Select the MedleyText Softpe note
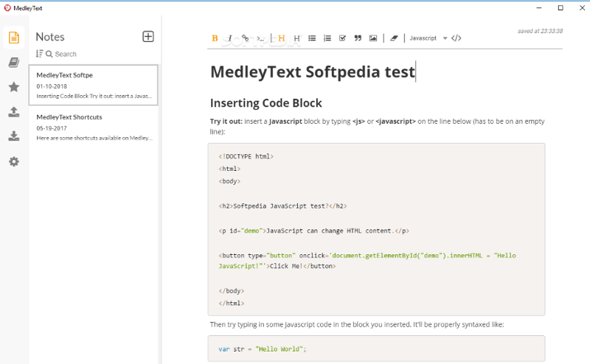The width and height of the screenshot is (590, 364). click(94, 85)
